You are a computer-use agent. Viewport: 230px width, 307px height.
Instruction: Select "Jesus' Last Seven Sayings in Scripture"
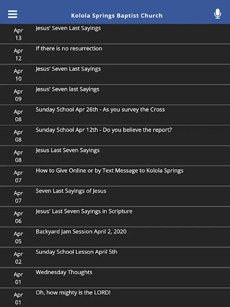[x=84, y=211]
